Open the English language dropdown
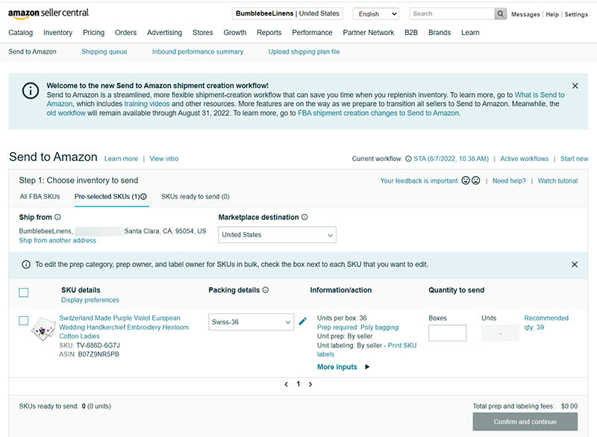This screenshot has width=597, height=437. tap(376, 14)
